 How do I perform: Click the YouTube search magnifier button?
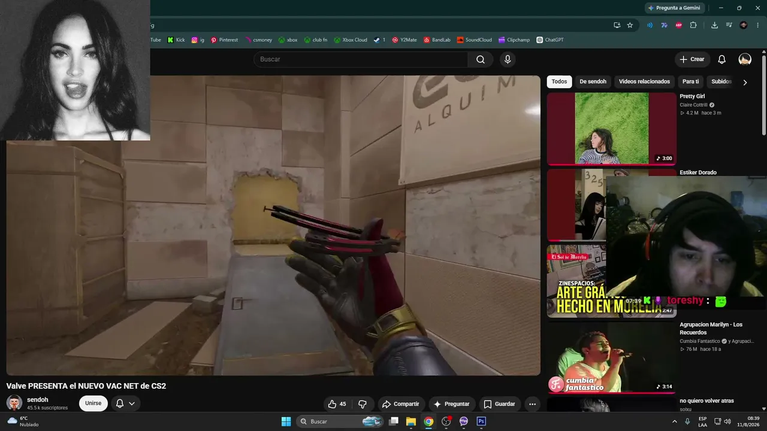click(x=481, y=59)
